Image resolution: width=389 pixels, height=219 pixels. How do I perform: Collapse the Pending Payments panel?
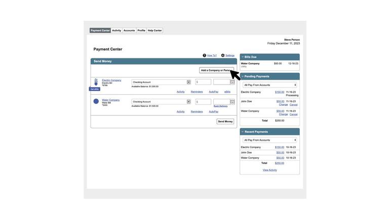pyautogui.click(x=243, y=77)
